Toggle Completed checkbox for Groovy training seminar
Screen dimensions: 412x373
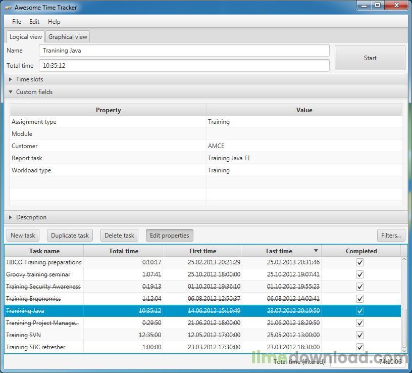tap(359, 274)
